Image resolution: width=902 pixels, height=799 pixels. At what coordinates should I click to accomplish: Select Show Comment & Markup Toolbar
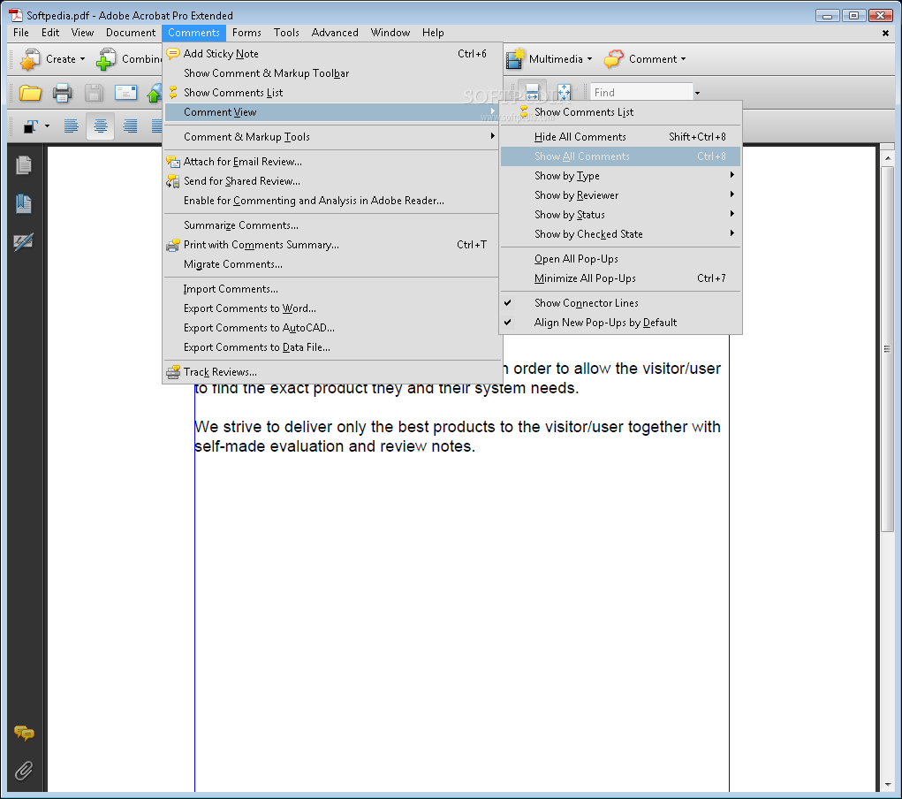click(x=332, y=73)
